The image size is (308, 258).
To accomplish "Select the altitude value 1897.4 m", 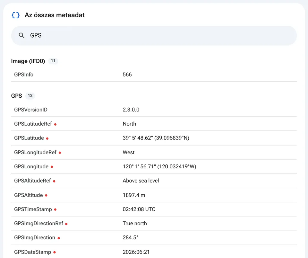I will click(134, 195).
